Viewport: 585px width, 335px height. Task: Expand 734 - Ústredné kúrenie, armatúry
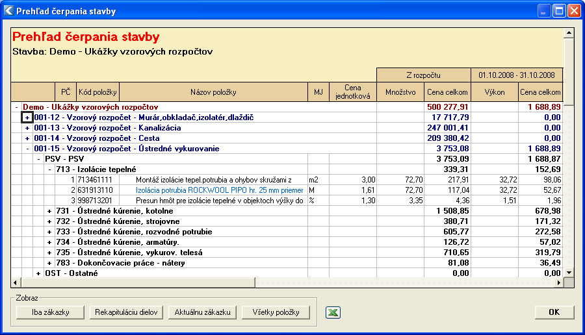pyautogui.click(x=49, y=242)
